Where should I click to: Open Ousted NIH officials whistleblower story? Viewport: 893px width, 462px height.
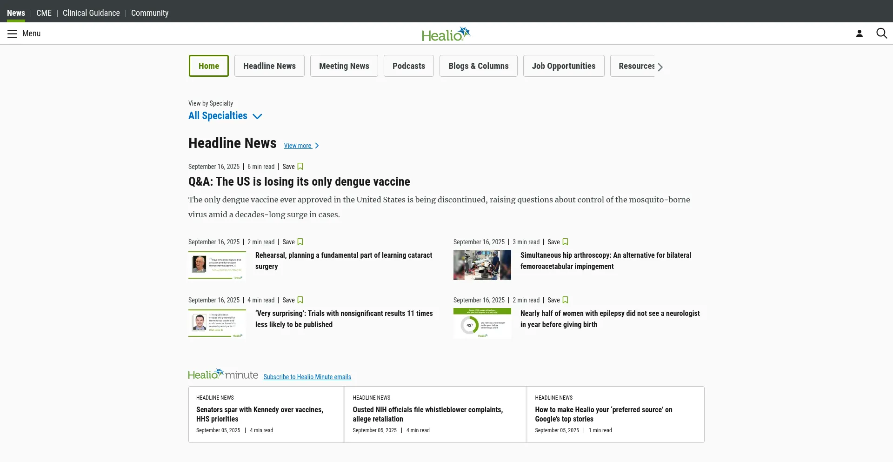pyautogui.click(x=427, y=414)
